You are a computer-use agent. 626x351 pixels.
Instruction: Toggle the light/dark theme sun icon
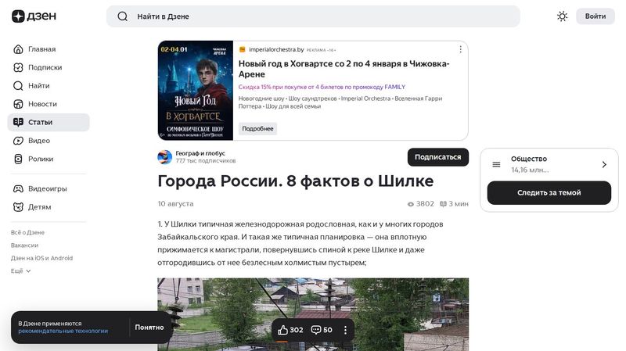point(562,16)
